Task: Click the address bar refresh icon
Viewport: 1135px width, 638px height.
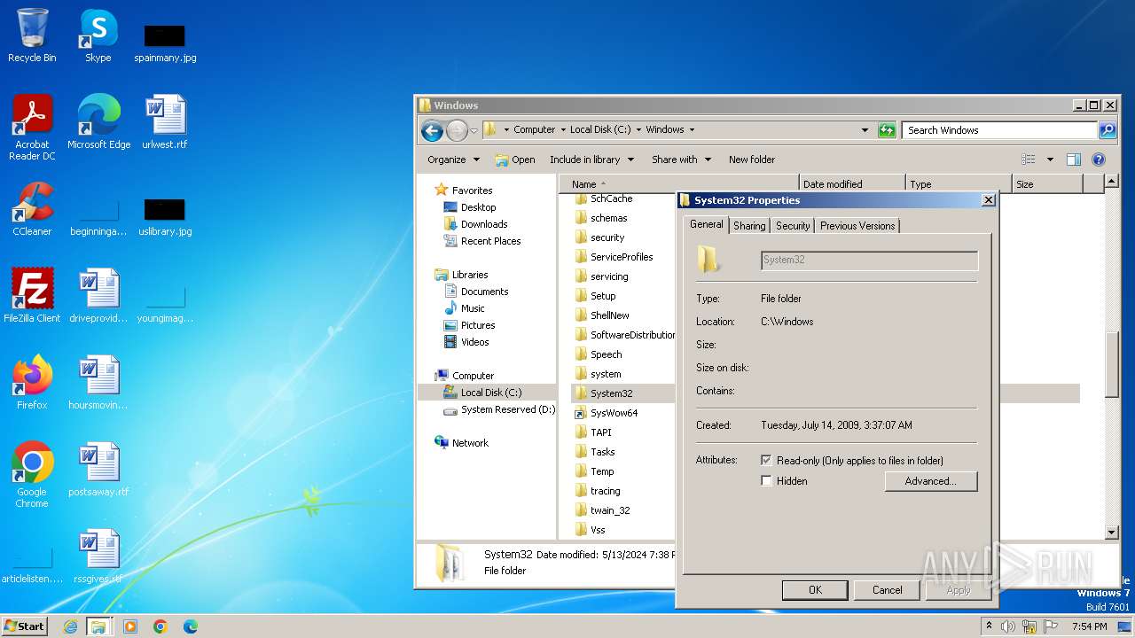Action: 887,130
